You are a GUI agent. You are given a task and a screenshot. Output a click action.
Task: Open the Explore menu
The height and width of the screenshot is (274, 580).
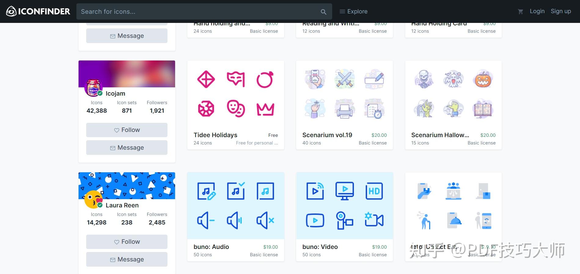[x=354, y=11]
